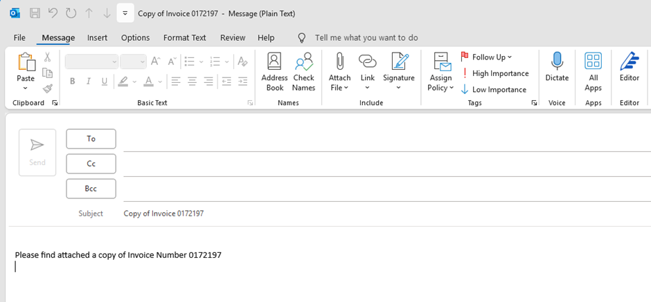Screen dimensions: 651x302
Task: Click the To recipients button
Action: (x=91, y=138)
